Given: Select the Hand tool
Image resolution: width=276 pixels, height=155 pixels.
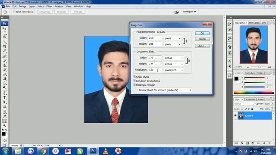Looking at the screenshot, I should (4, 121).
